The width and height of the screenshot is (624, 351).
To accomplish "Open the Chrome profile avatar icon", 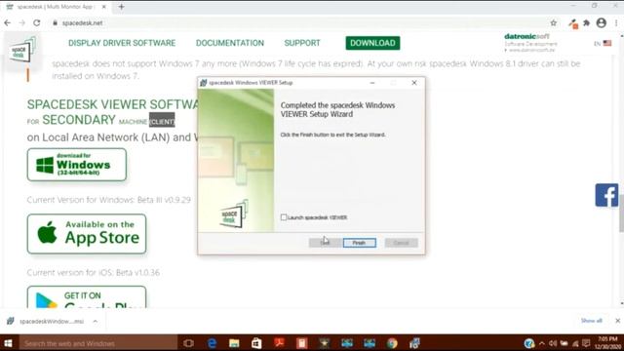I will click(602, 23).
